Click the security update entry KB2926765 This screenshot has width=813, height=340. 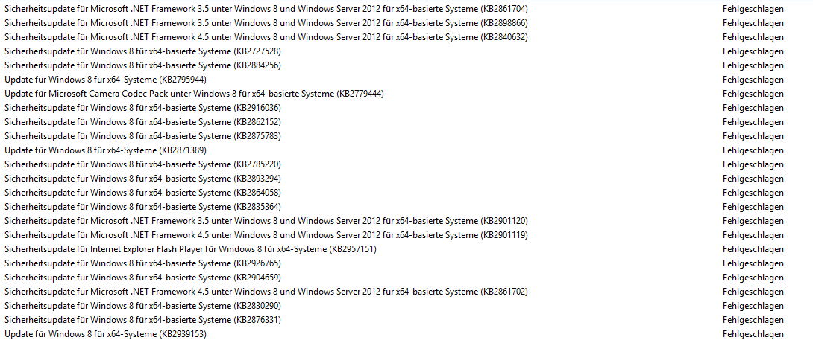(142, 263)
